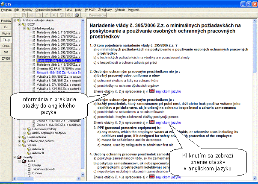Click tree panel horizontal scroll-right arrow
258x184 pixels.
point(78,178)
